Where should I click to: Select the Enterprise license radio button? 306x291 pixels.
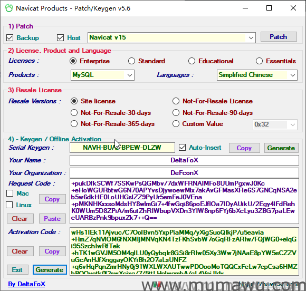[73, 61]
